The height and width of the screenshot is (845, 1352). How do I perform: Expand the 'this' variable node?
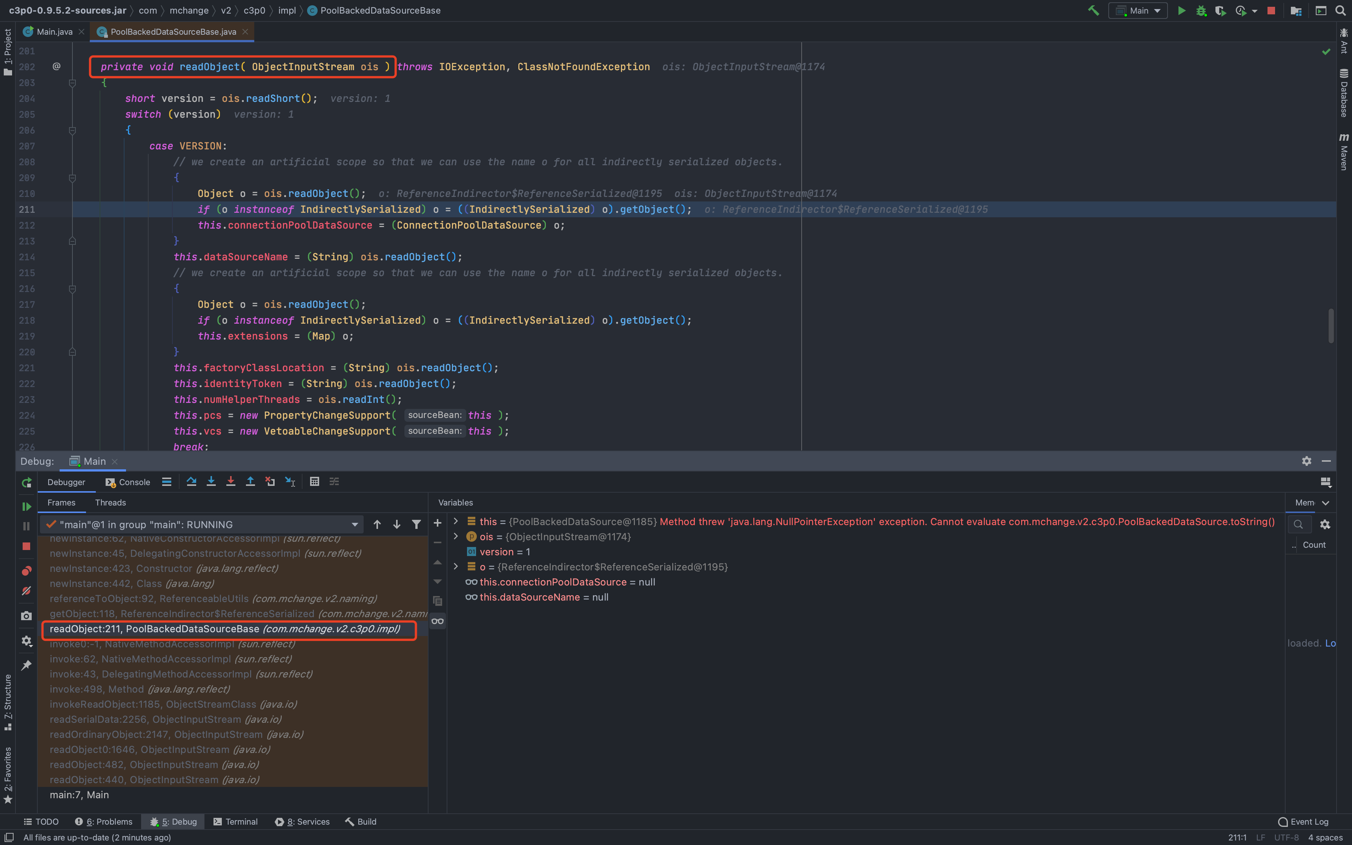click(456, 521)
